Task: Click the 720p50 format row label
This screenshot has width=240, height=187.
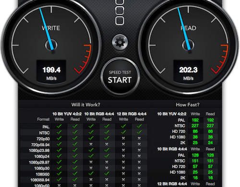Action: (x=43, y=139)
